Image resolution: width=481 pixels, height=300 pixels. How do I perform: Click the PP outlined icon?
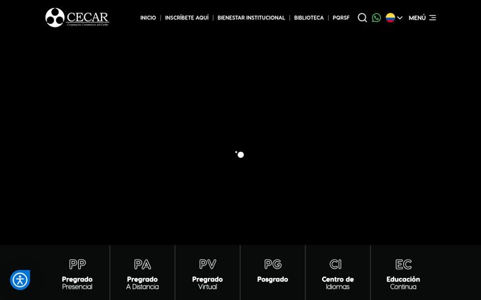(x=77, y=264)
